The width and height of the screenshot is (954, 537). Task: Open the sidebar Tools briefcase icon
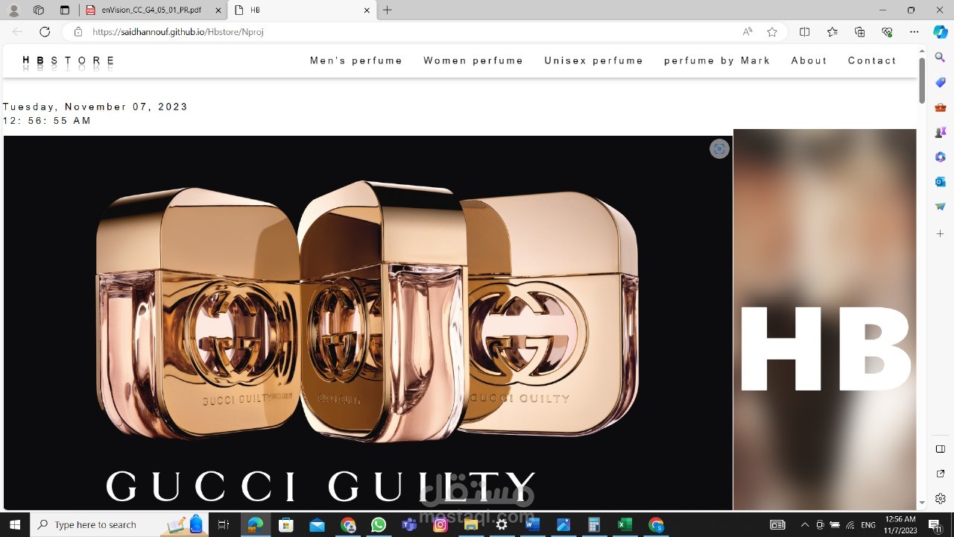coord(941,107)
